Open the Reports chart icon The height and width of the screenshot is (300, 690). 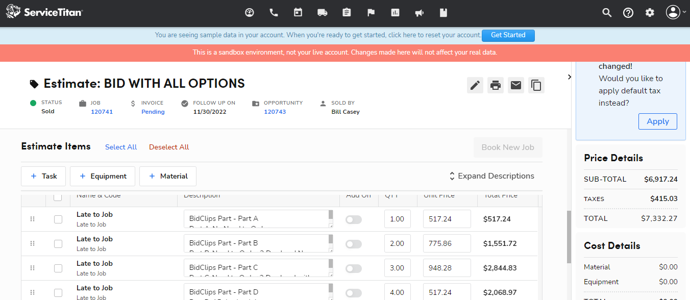[395, 13]
